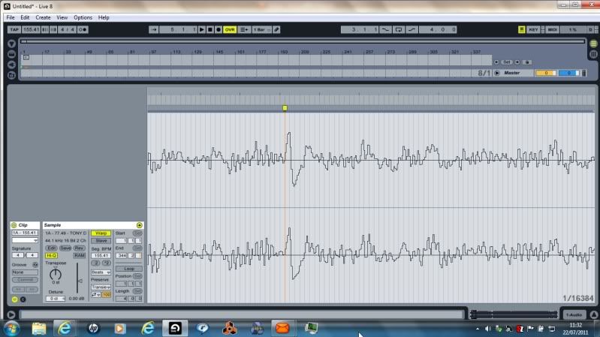Click the transport Stop button

210,29
